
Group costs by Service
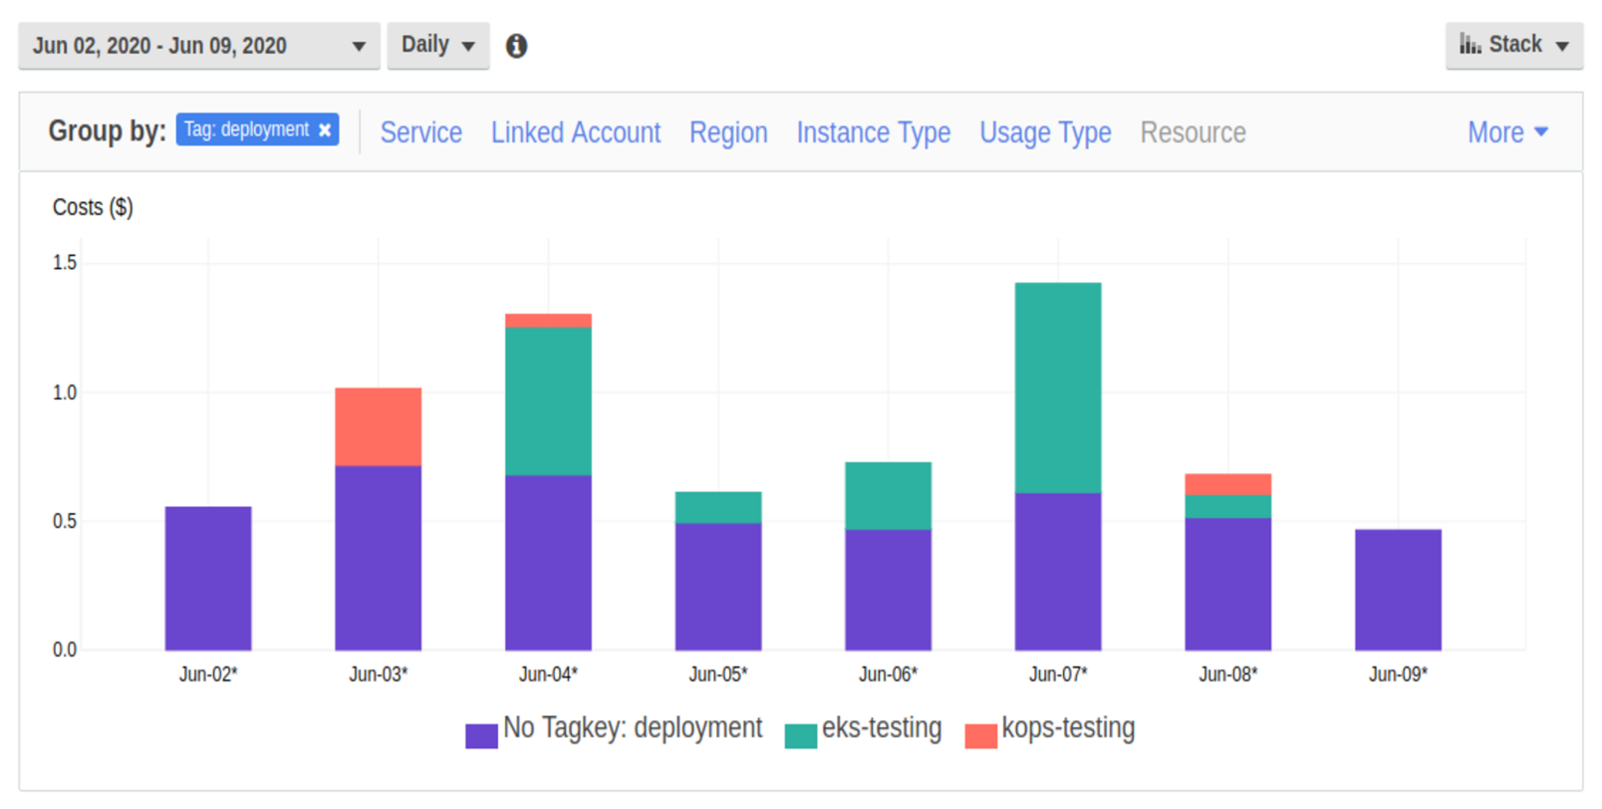[x=420, y=133]
